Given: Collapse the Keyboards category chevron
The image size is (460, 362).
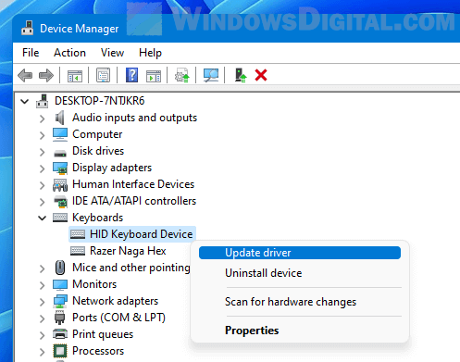Looking at the screenshot, I should [x=43, y=218].
